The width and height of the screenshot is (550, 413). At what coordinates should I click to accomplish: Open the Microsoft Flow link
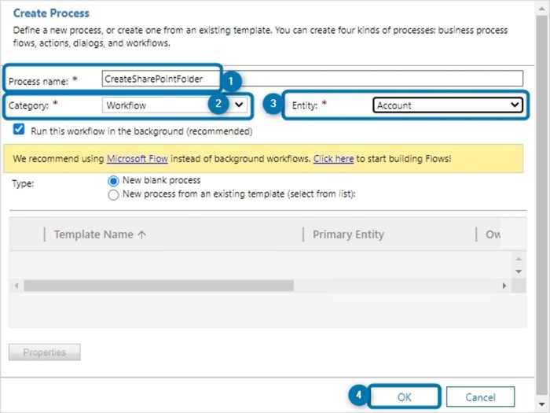pyautogui.click(x=137, y=158)
